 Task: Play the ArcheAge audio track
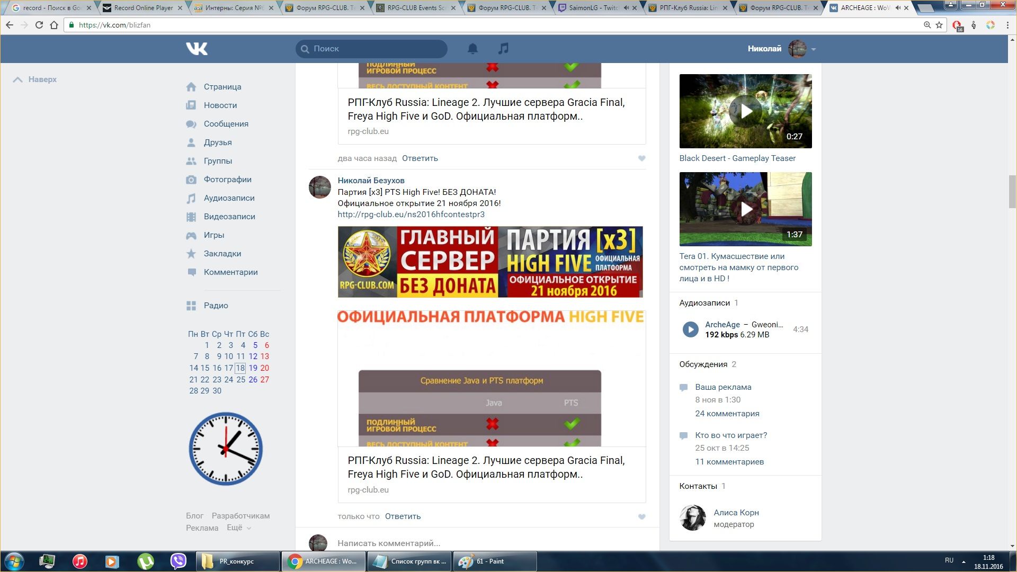[690, 329]
